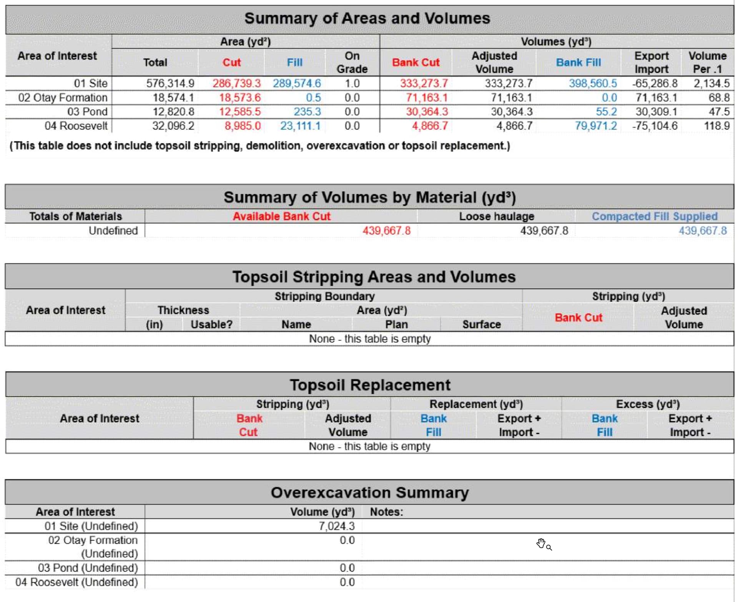This screenshot has height=602, width=738.
Task: Click the 'Summary of Areas and Volumes' title
Action: pyautogui.click(x=367, y=18)
